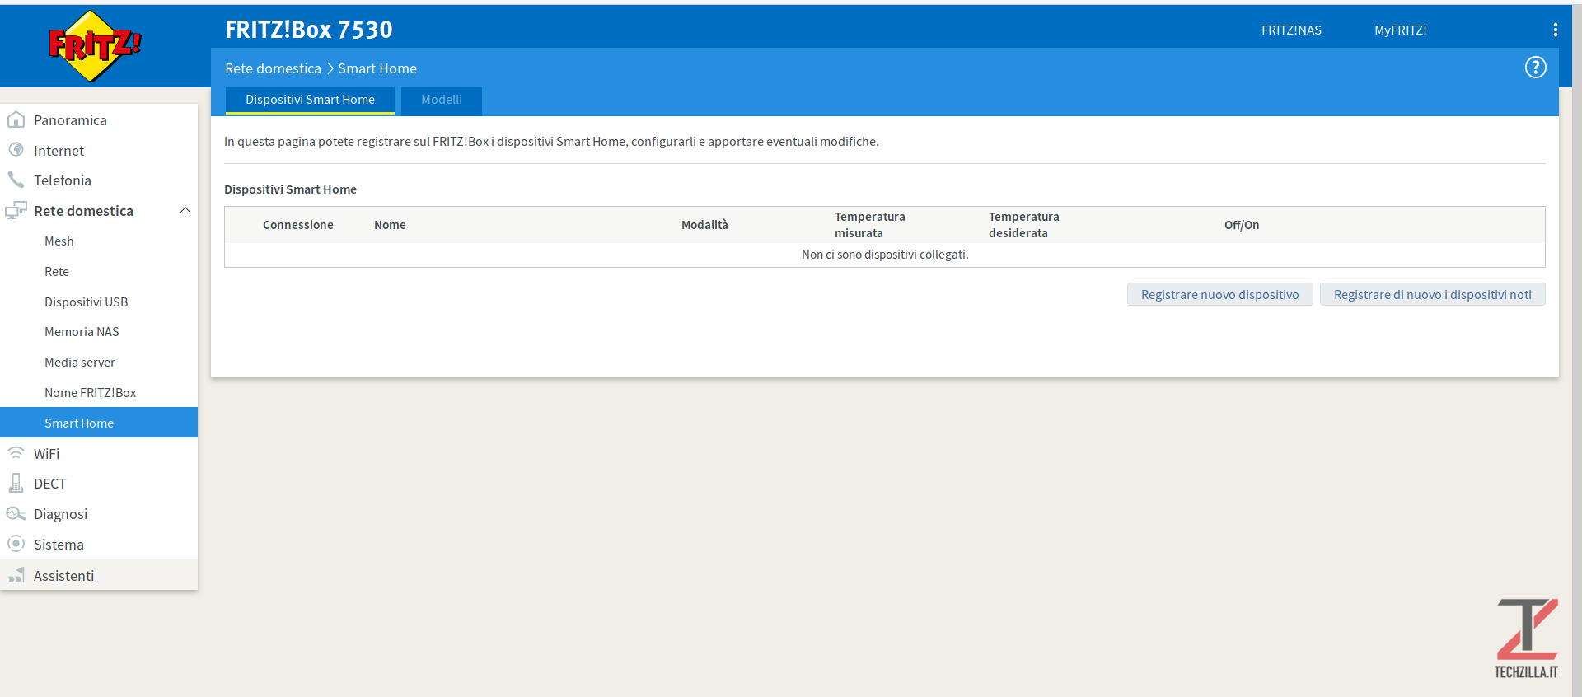Screen dimensions: 1582x697
Task: Click the Temperatura misurata column header
Action: (x=870, y=225)
